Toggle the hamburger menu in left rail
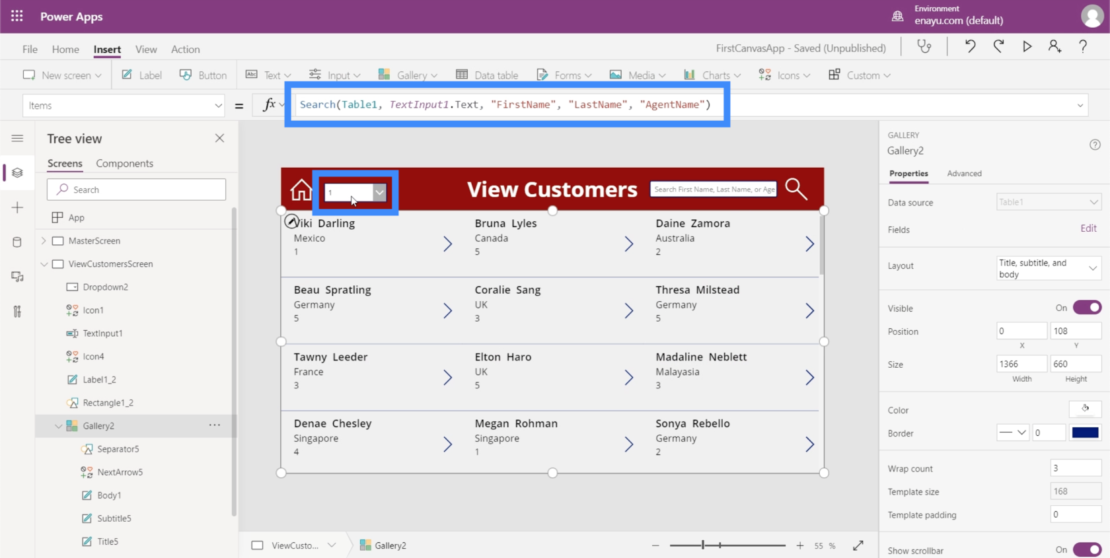Image resolution: width=1110 pixels, height=558 pixels. pos(17,138)
